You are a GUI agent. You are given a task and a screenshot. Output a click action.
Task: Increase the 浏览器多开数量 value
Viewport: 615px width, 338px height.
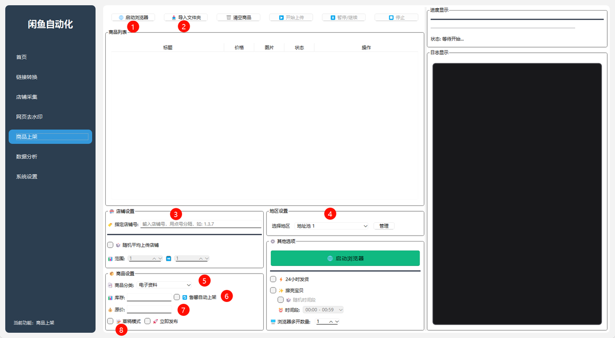pyautogui.click(x=331, y=322)
